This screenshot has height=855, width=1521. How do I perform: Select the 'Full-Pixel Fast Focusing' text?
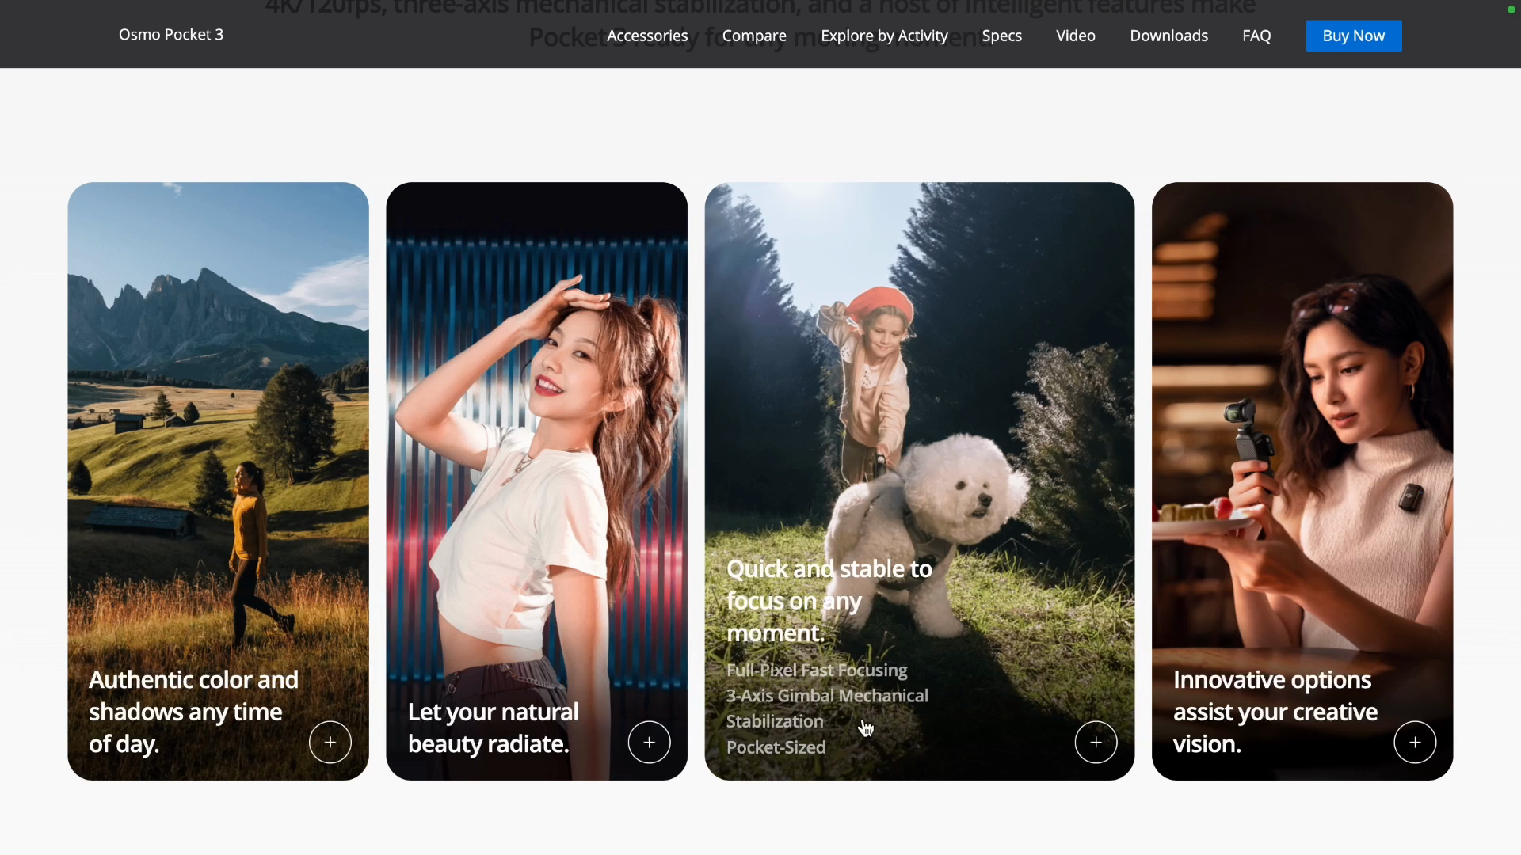click(817, 670)
